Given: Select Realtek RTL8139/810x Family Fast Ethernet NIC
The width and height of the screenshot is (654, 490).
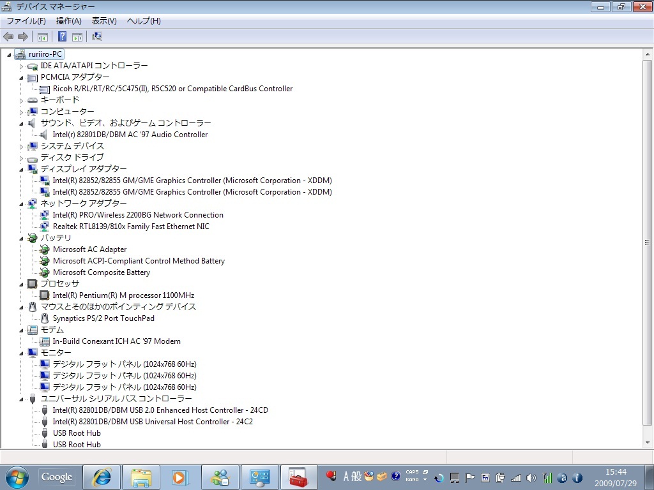Looking at the screenshot, I should (x=130, y=226).
